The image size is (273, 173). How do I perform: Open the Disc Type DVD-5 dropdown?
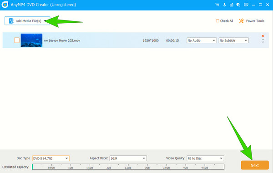[51, 158]
